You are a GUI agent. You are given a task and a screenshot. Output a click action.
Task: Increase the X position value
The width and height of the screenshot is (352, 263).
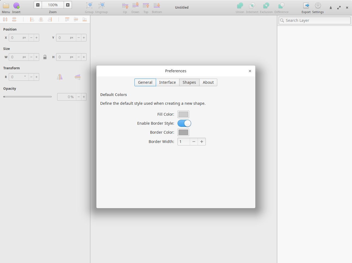tap(36, 38)
